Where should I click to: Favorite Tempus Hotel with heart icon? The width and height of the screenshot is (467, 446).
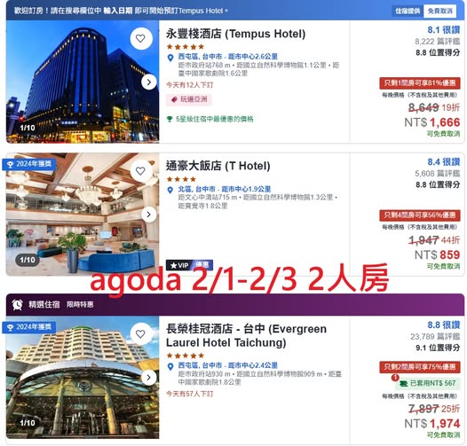click(140, 39)
